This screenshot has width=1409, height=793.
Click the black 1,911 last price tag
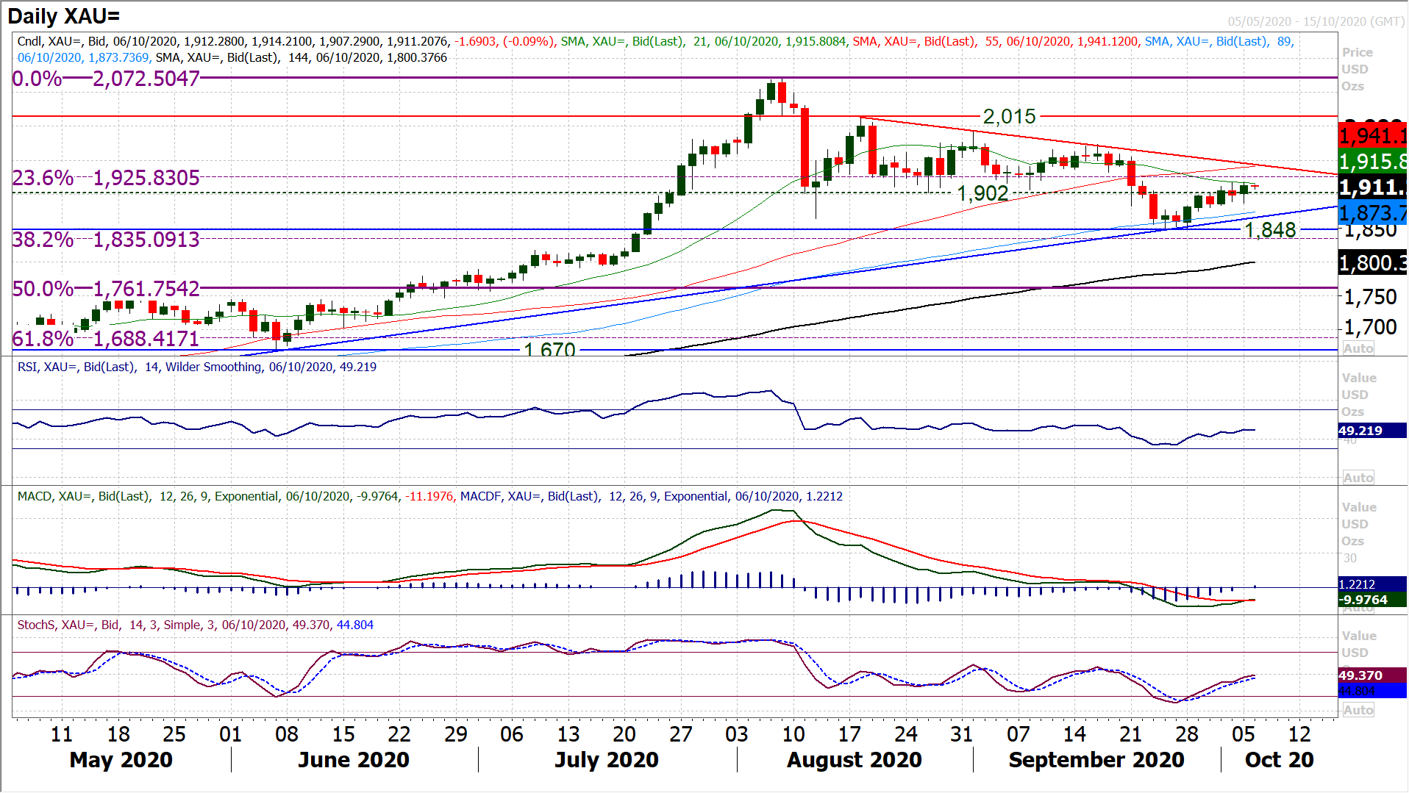point(1372,187)
